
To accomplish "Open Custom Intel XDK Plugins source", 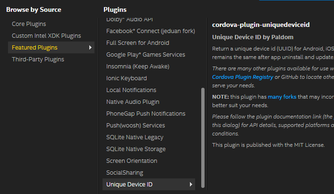I will tap(46, 36).
